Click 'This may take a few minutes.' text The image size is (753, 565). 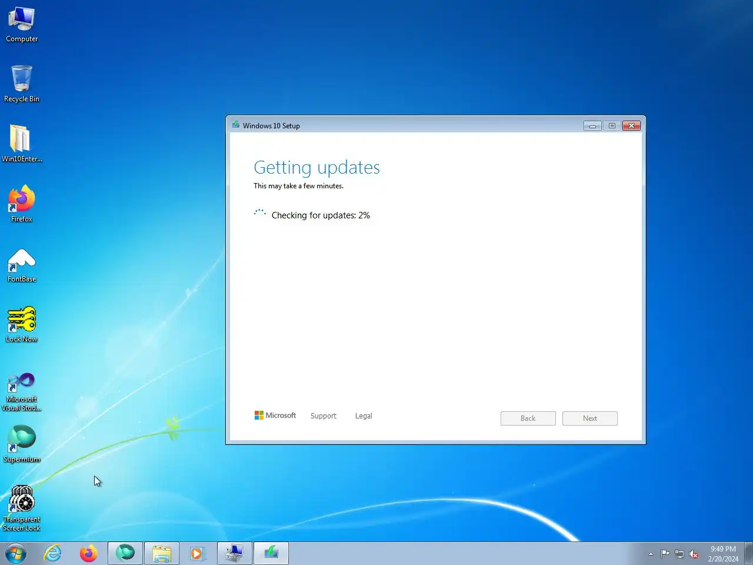(x=298, y=186)
